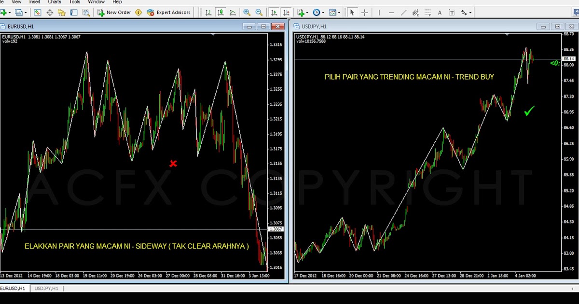This screenshot has height=304, width=579.
Task: Switch chart to Candlesticks mode
Action: click(221, 12)
